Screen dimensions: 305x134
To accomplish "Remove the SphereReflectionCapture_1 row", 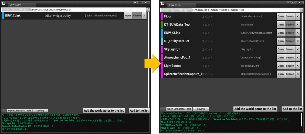I will [x=298, y=74].
